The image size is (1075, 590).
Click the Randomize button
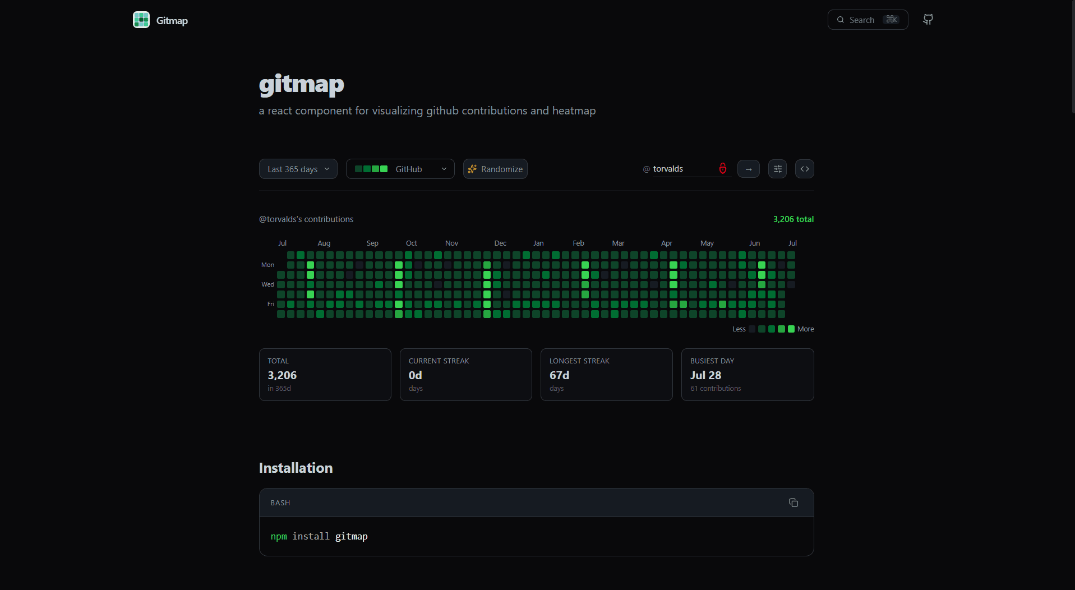pos(495,169)
